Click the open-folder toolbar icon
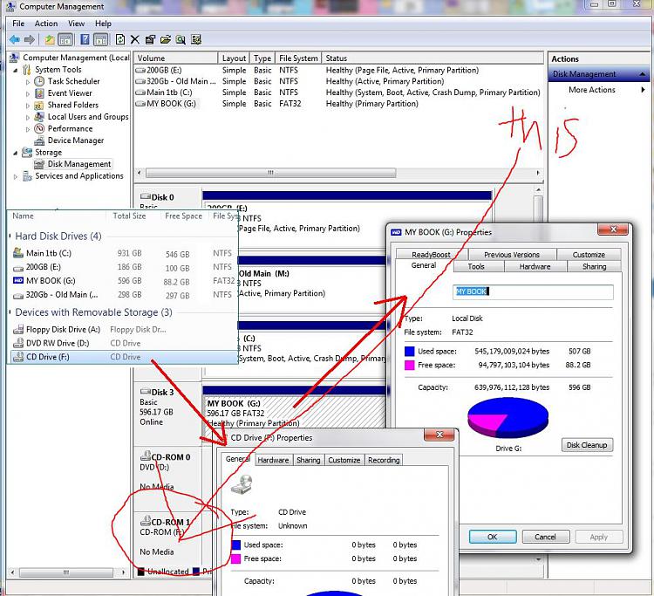The width and height of the screenshot is (654, 596). click(166, 39)
